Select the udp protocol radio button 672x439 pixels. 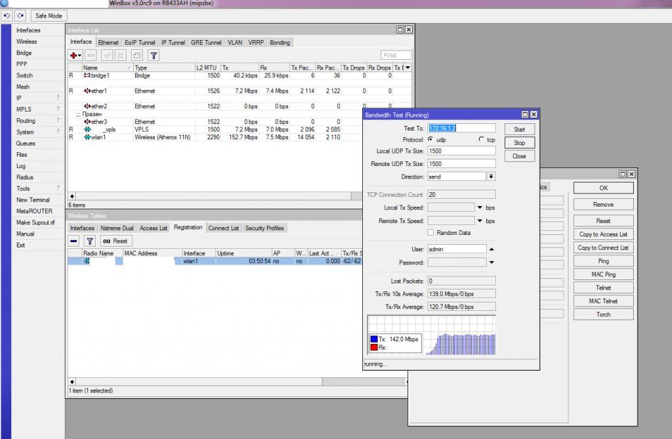[430, 140]
